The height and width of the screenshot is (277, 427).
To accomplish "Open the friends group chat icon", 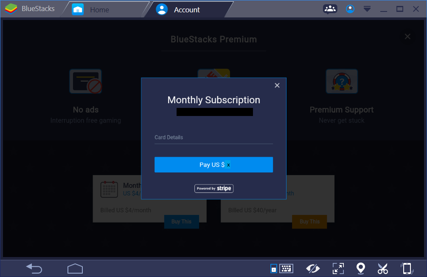I will (330, 9).
